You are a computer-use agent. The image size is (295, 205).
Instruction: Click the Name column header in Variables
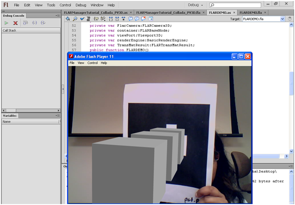[31, 122]
